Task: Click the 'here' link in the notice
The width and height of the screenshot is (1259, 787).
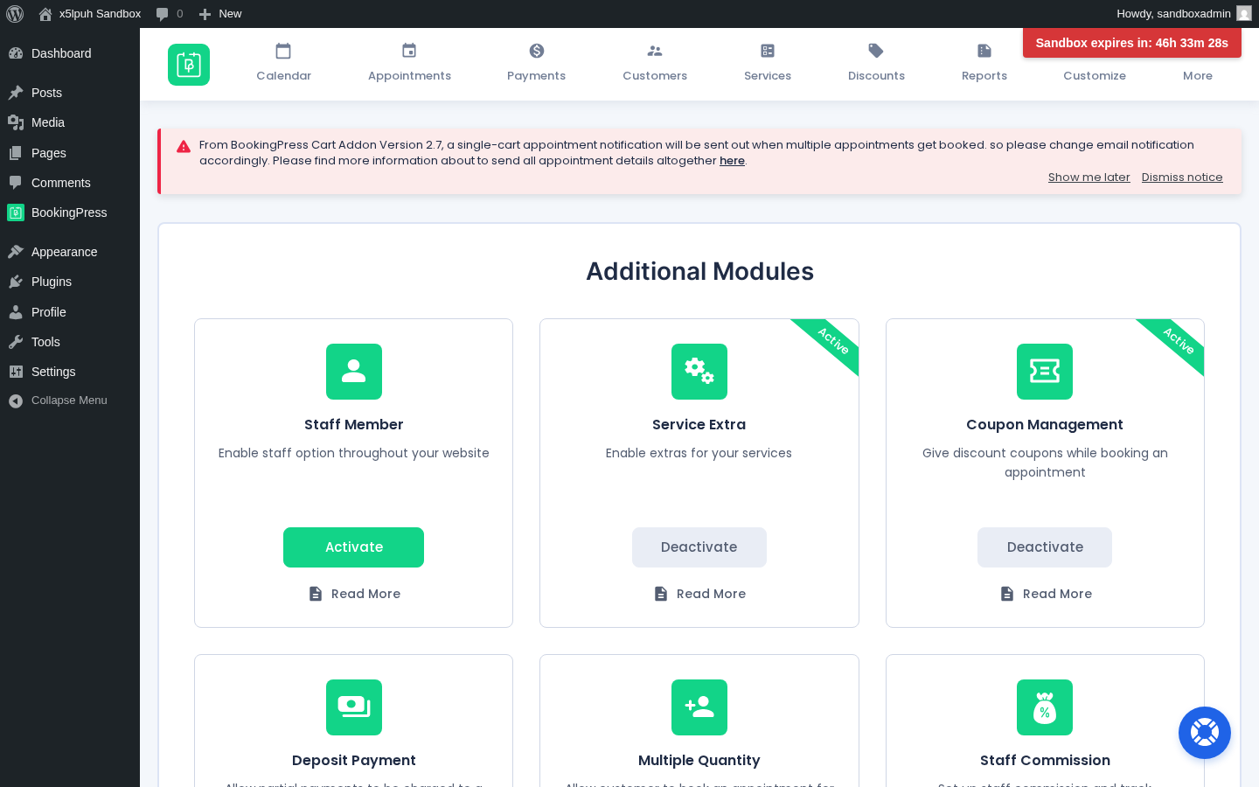Action: pyautogui.click(x=732, y=161)
